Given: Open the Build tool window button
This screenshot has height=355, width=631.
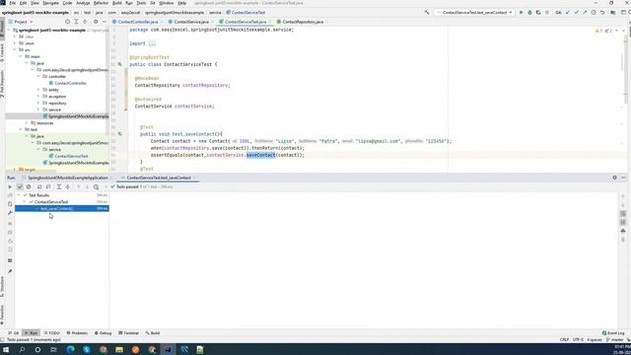Looking at the screenshot, I should 153,333.
